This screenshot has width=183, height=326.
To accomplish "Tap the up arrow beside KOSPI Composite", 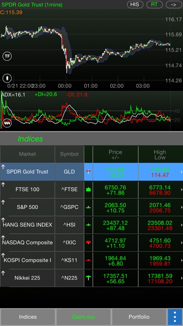I will [3, 255].
